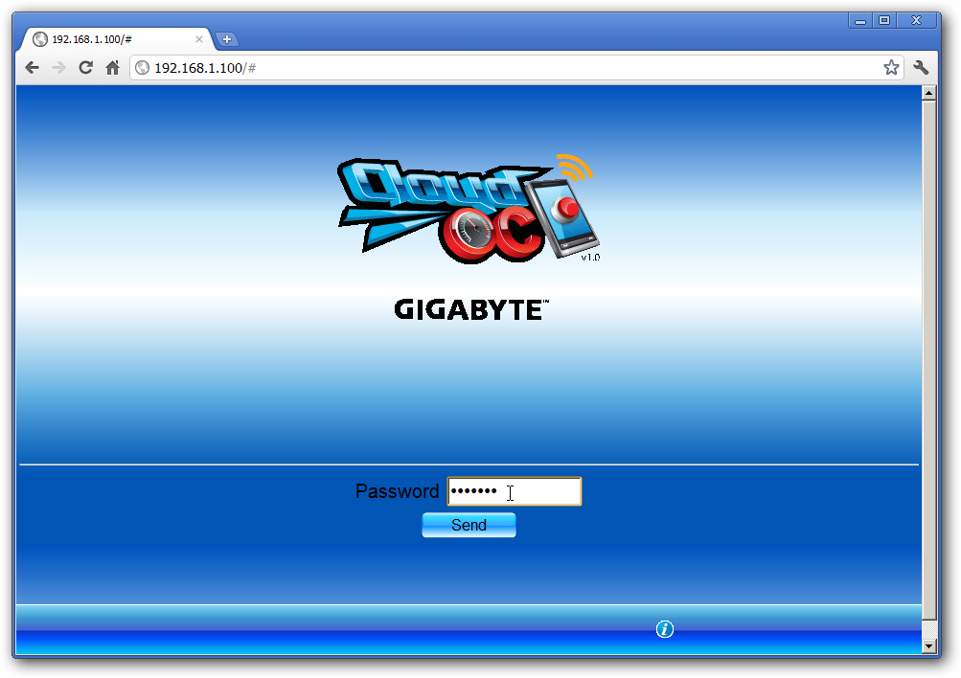Maximize the browser window
Screen dimensions: 961x678
884,21
